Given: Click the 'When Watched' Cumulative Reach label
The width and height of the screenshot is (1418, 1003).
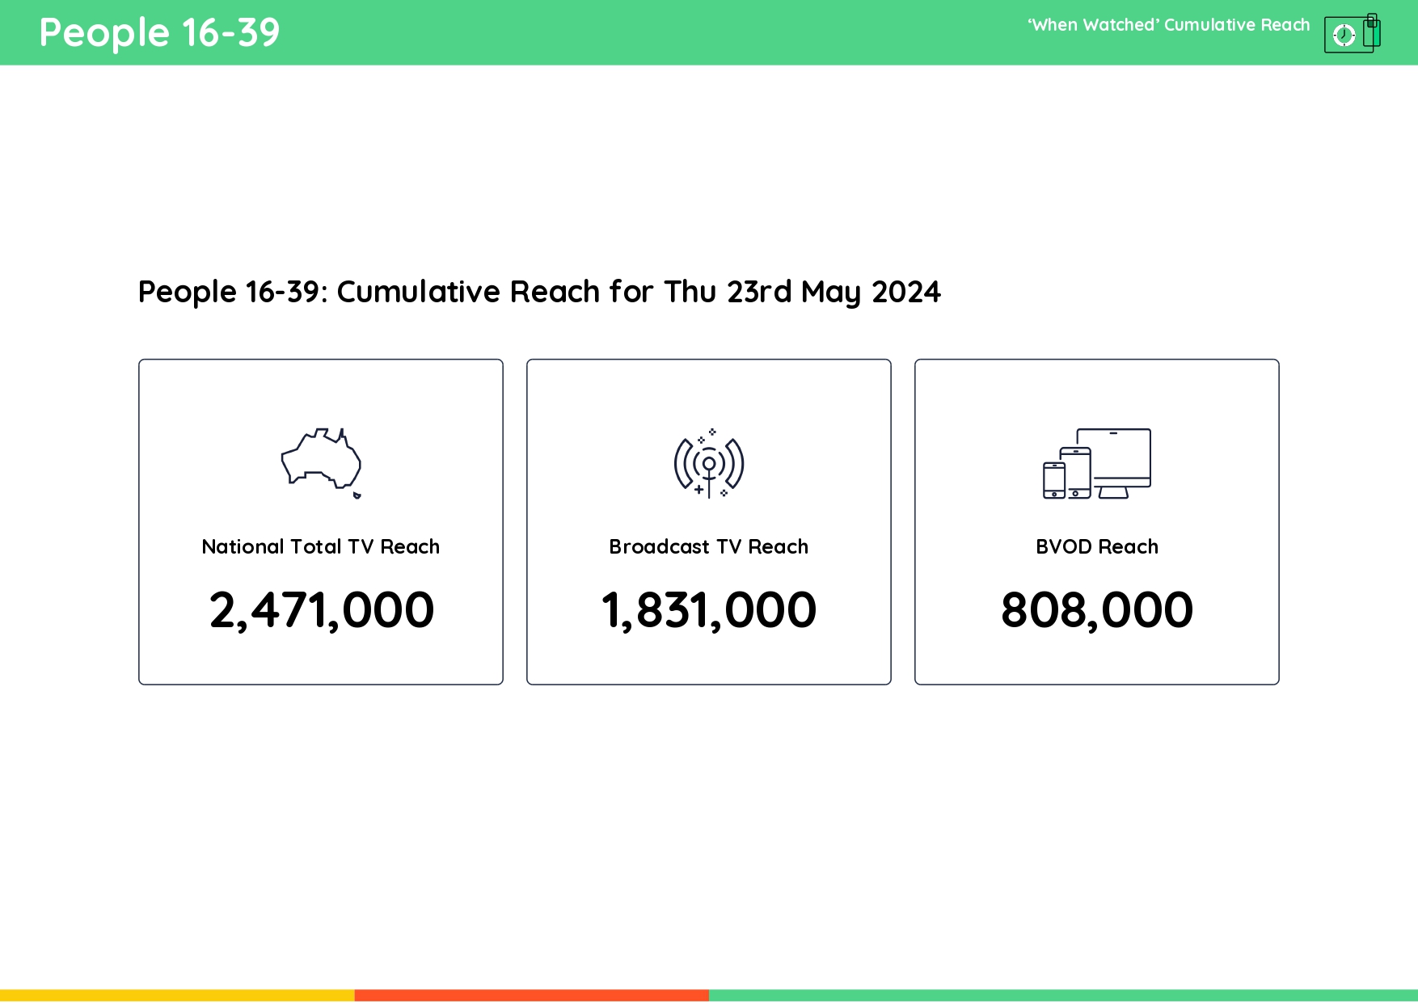Looking at the screenshot, I should [1170, 25].
